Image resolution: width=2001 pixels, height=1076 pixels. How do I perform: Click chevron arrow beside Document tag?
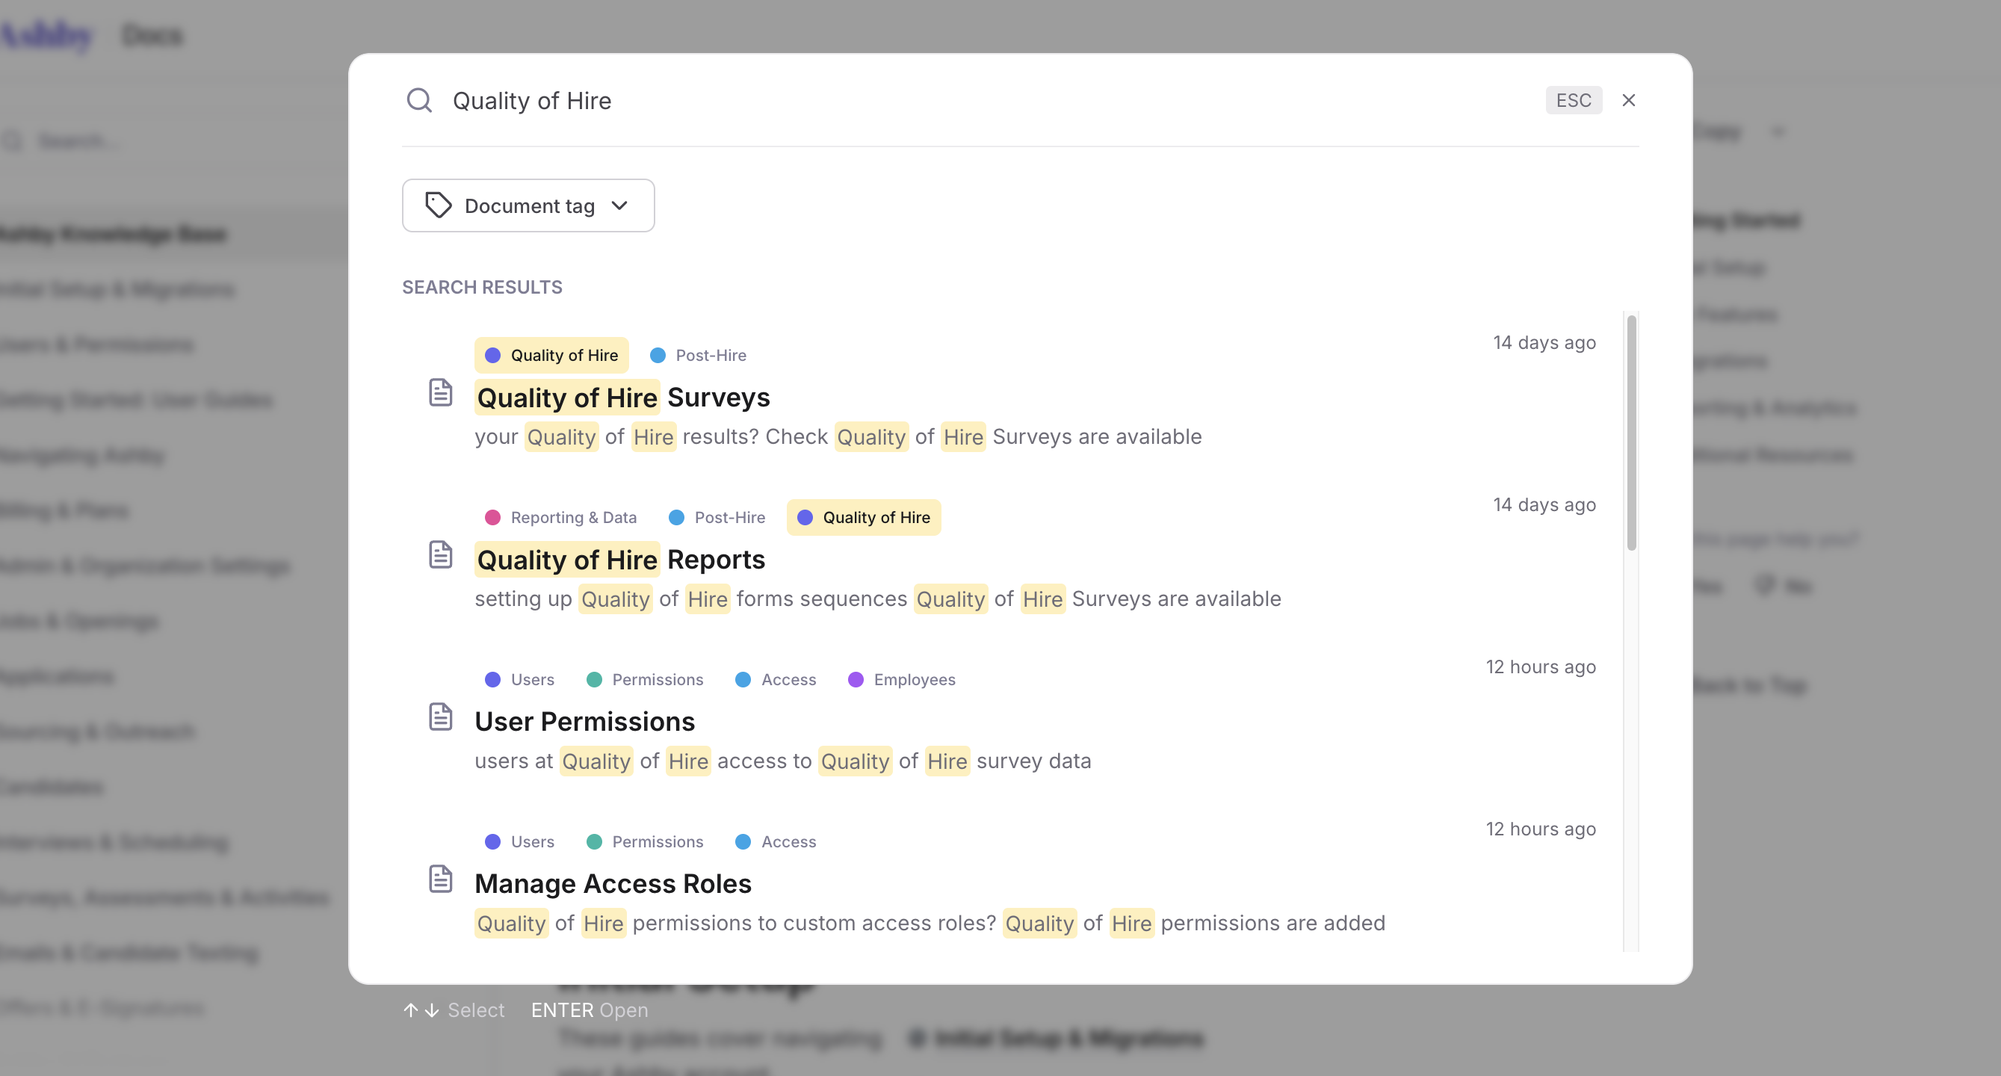[x=619, y=206]
